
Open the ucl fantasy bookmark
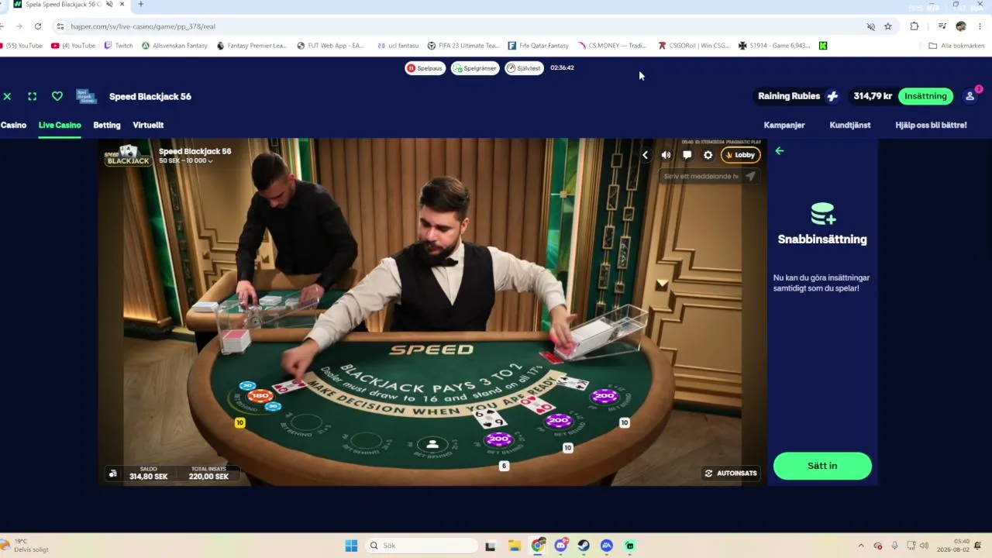pyautogui.click(x=398, y=46)
